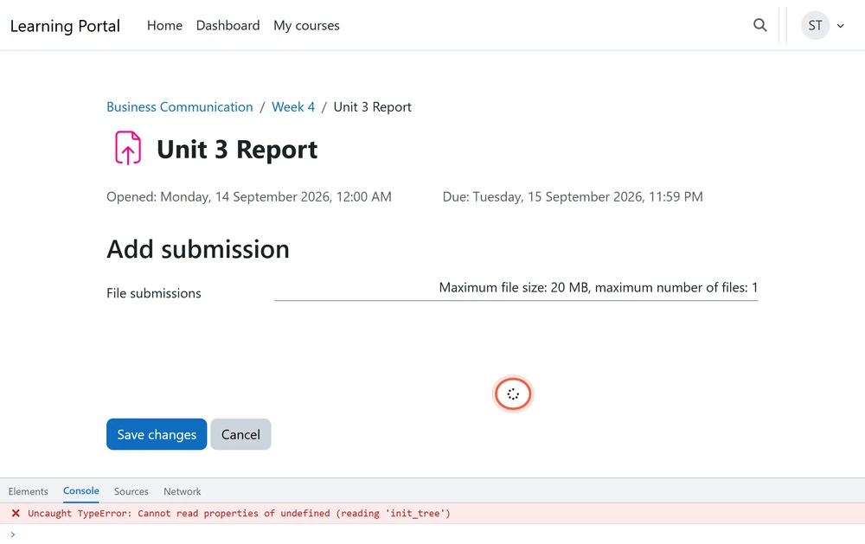Switch to the Network devtools tab

click(x=182, y=491)
